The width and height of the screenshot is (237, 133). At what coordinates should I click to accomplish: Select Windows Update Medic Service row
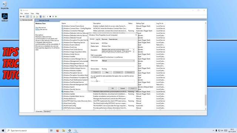pos(113,96)
